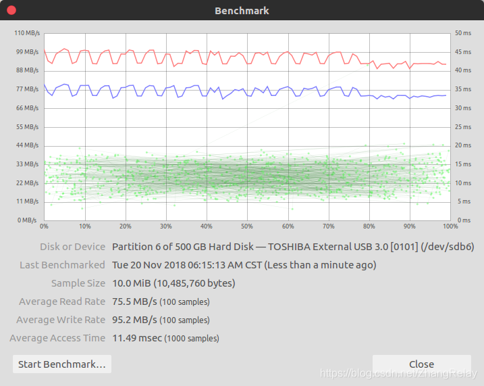
Task: Click the 55 MB/s axis label
Action: 28,126
